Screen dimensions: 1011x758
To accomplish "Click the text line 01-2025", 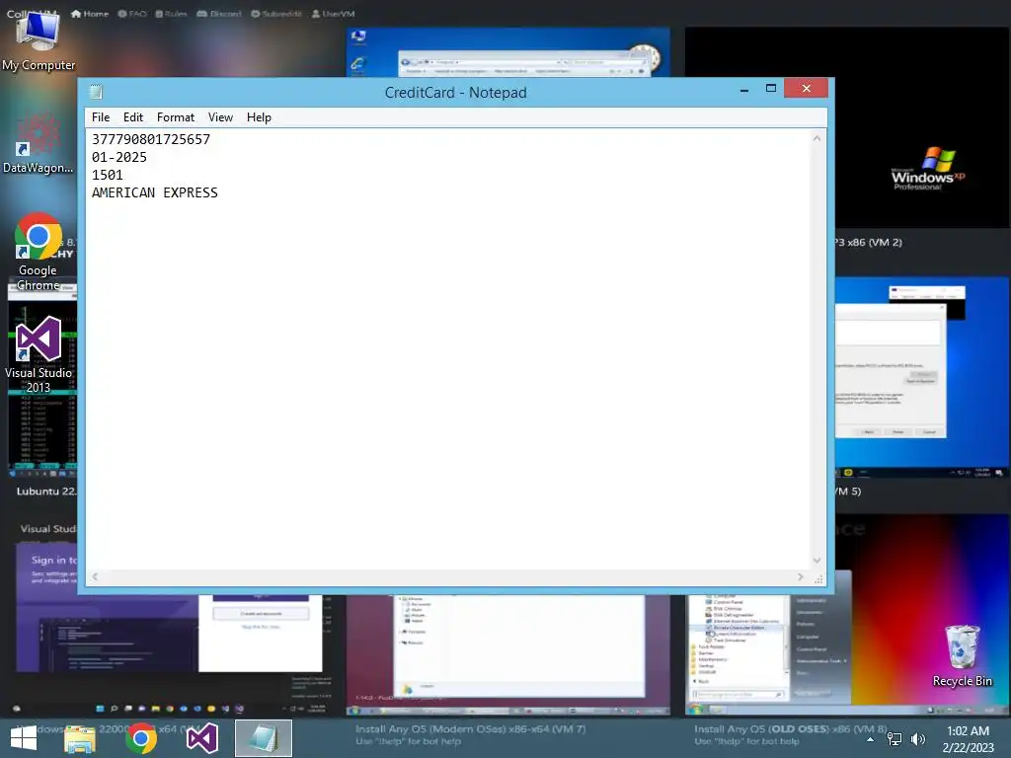I will pos(119,157).
